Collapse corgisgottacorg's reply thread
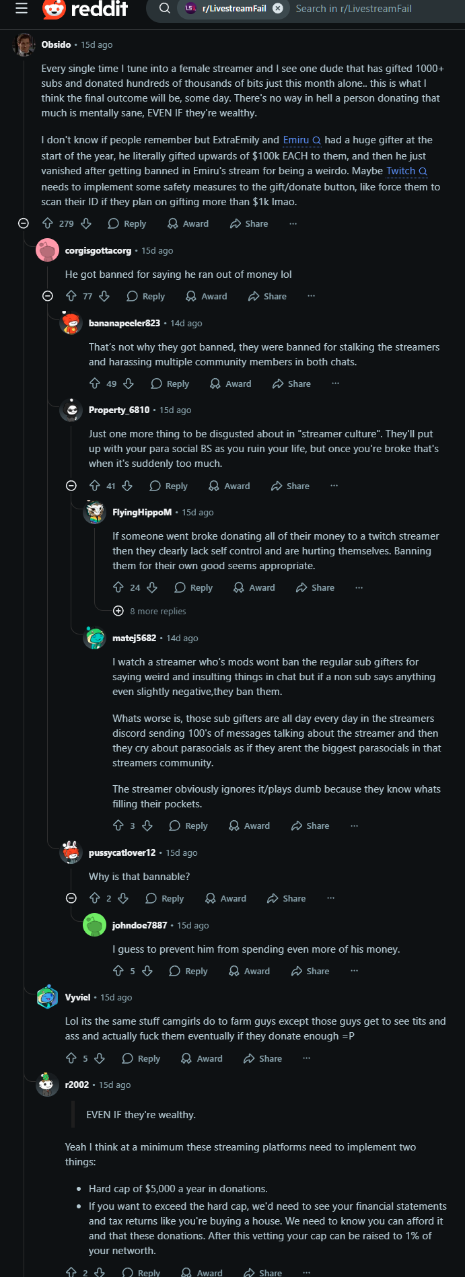The image size is (465, 1277). (48, 296)
